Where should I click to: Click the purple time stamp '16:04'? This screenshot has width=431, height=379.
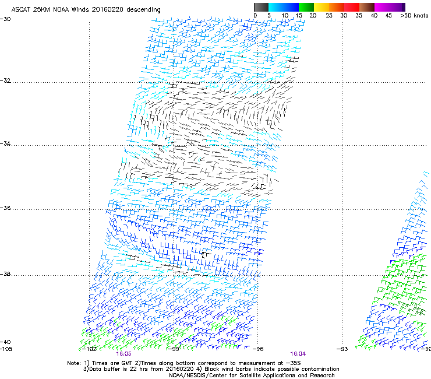tap(298, 354)
